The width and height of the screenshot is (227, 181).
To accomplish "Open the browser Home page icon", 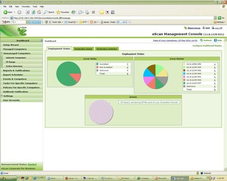I will [39, 12].
